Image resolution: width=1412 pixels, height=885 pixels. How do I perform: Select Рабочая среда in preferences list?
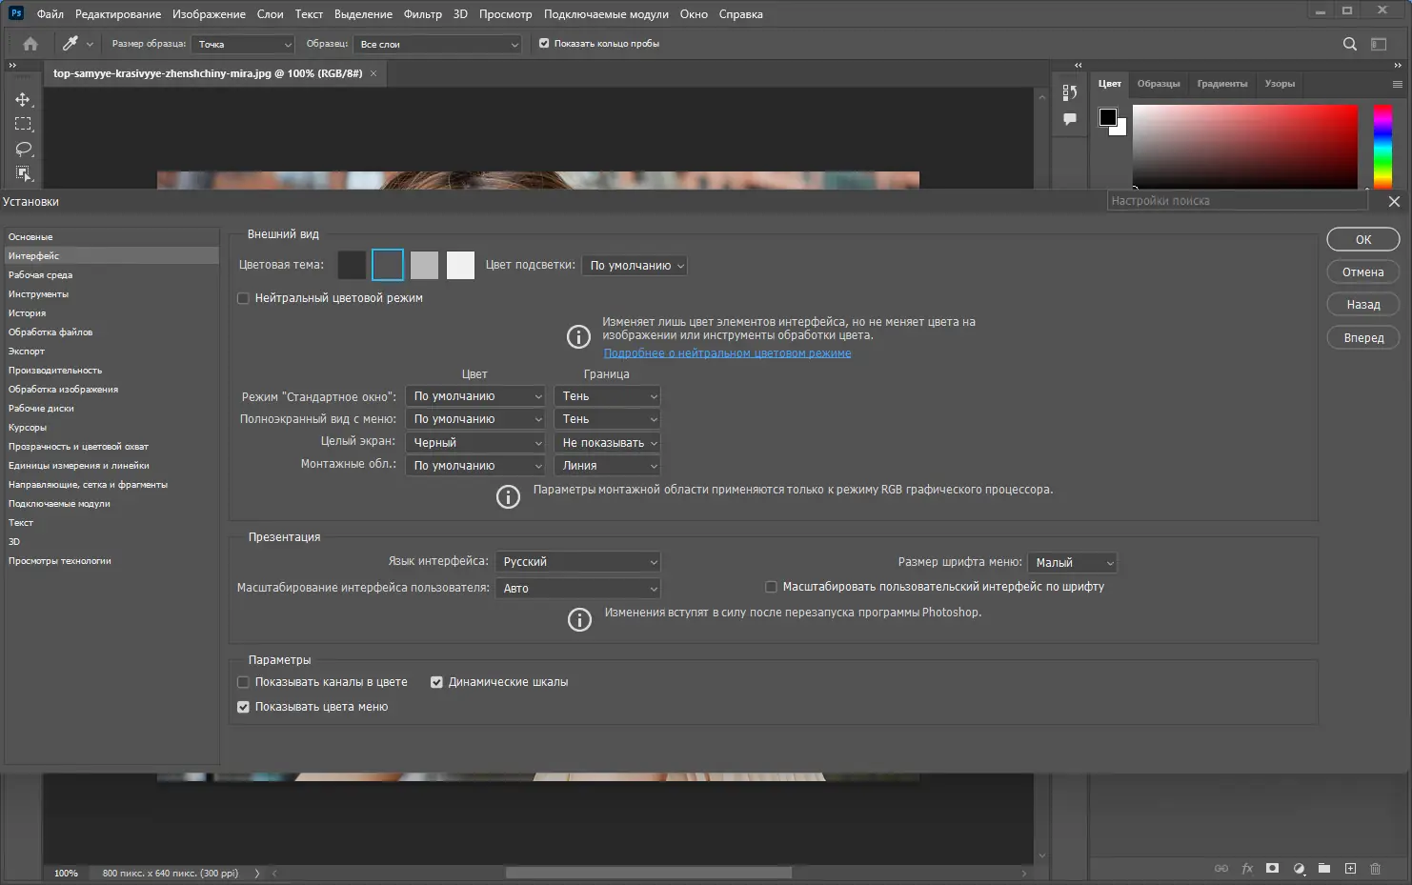112,275
